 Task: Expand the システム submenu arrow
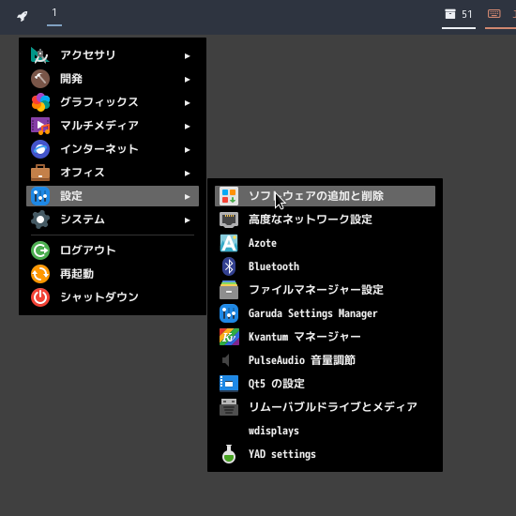188,220
